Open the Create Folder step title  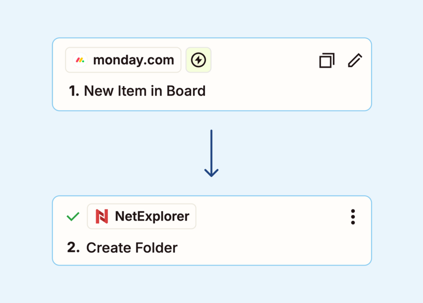click(132, 248)
